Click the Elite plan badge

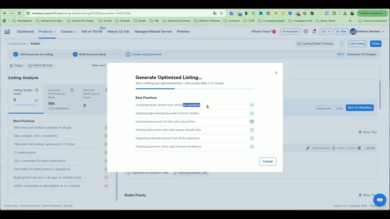click(x=341, y=31)
